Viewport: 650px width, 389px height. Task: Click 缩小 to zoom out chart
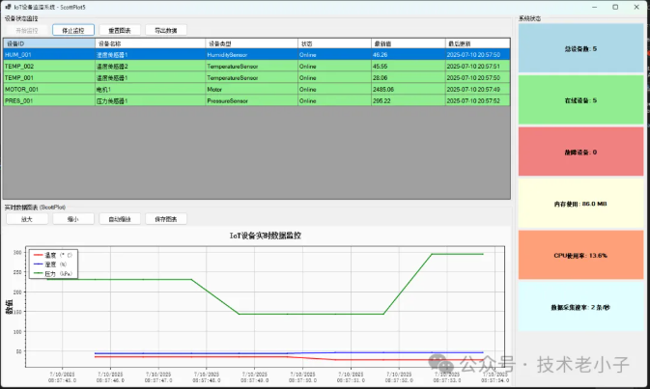pyautogui.click(x=73, y=219)
